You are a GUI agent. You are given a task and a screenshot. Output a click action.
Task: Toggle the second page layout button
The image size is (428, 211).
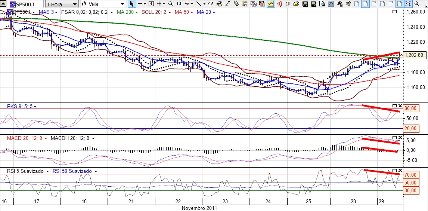pyautogui.click(x=365, y=4)
